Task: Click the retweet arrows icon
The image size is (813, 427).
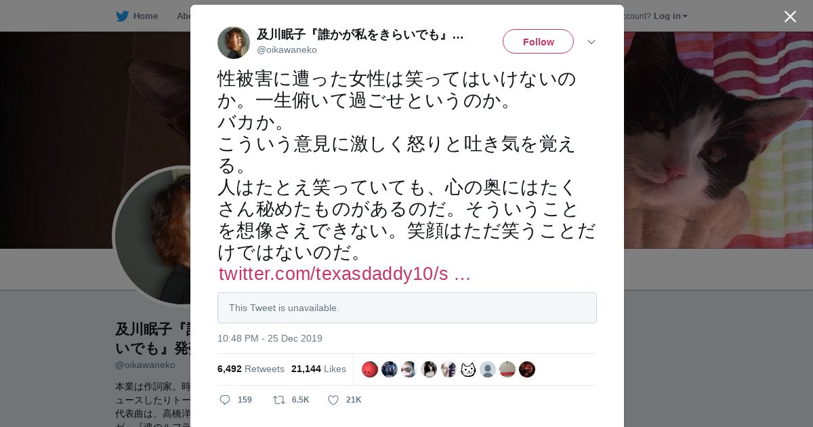Action: click(x=278, y=400)
